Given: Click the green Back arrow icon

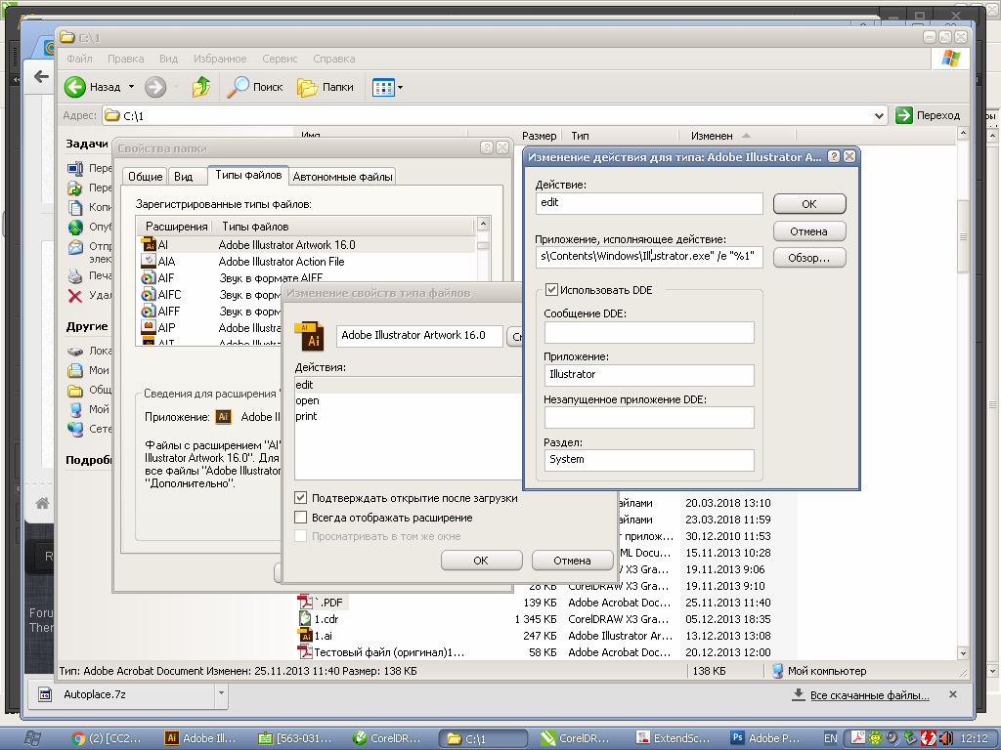Looking at the screenshot, I should 75,87.
